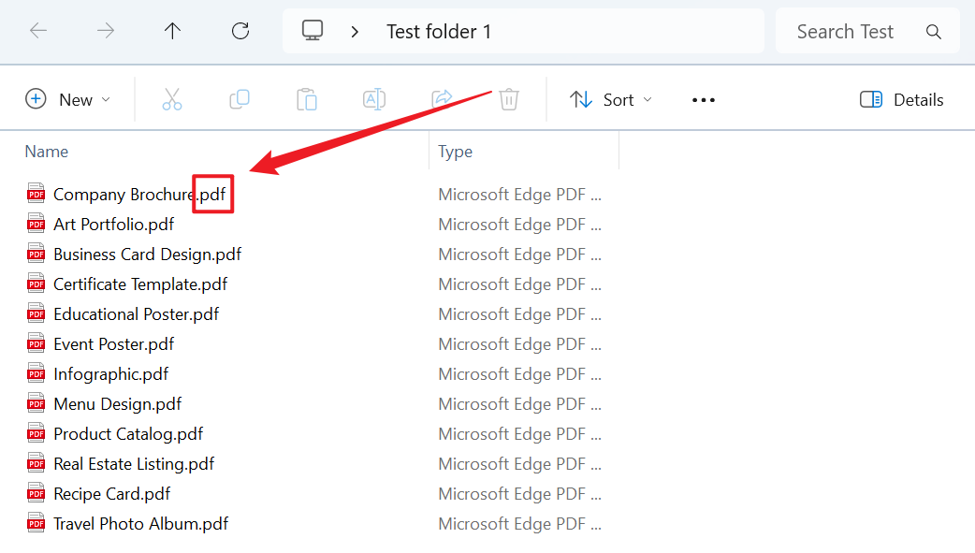Click the Paste clipboard icon

coord(307,99)
